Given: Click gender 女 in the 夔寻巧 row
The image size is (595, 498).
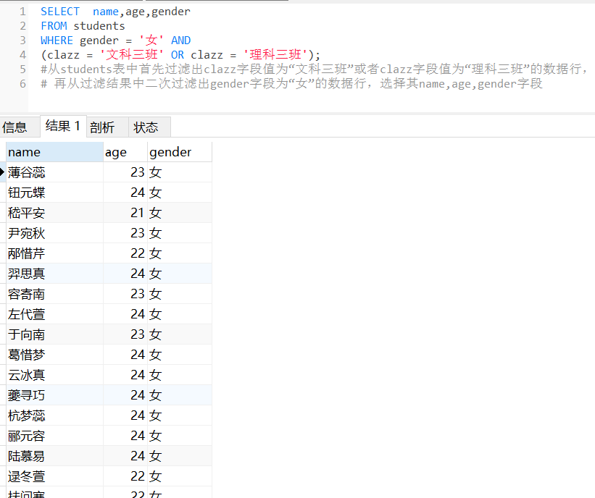Looking at the screenshot, I should click(180, 395).
